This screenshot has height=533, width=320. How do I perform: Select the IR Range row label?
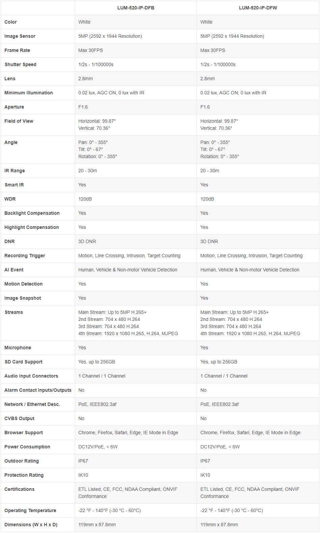click(x=14, y=171)
